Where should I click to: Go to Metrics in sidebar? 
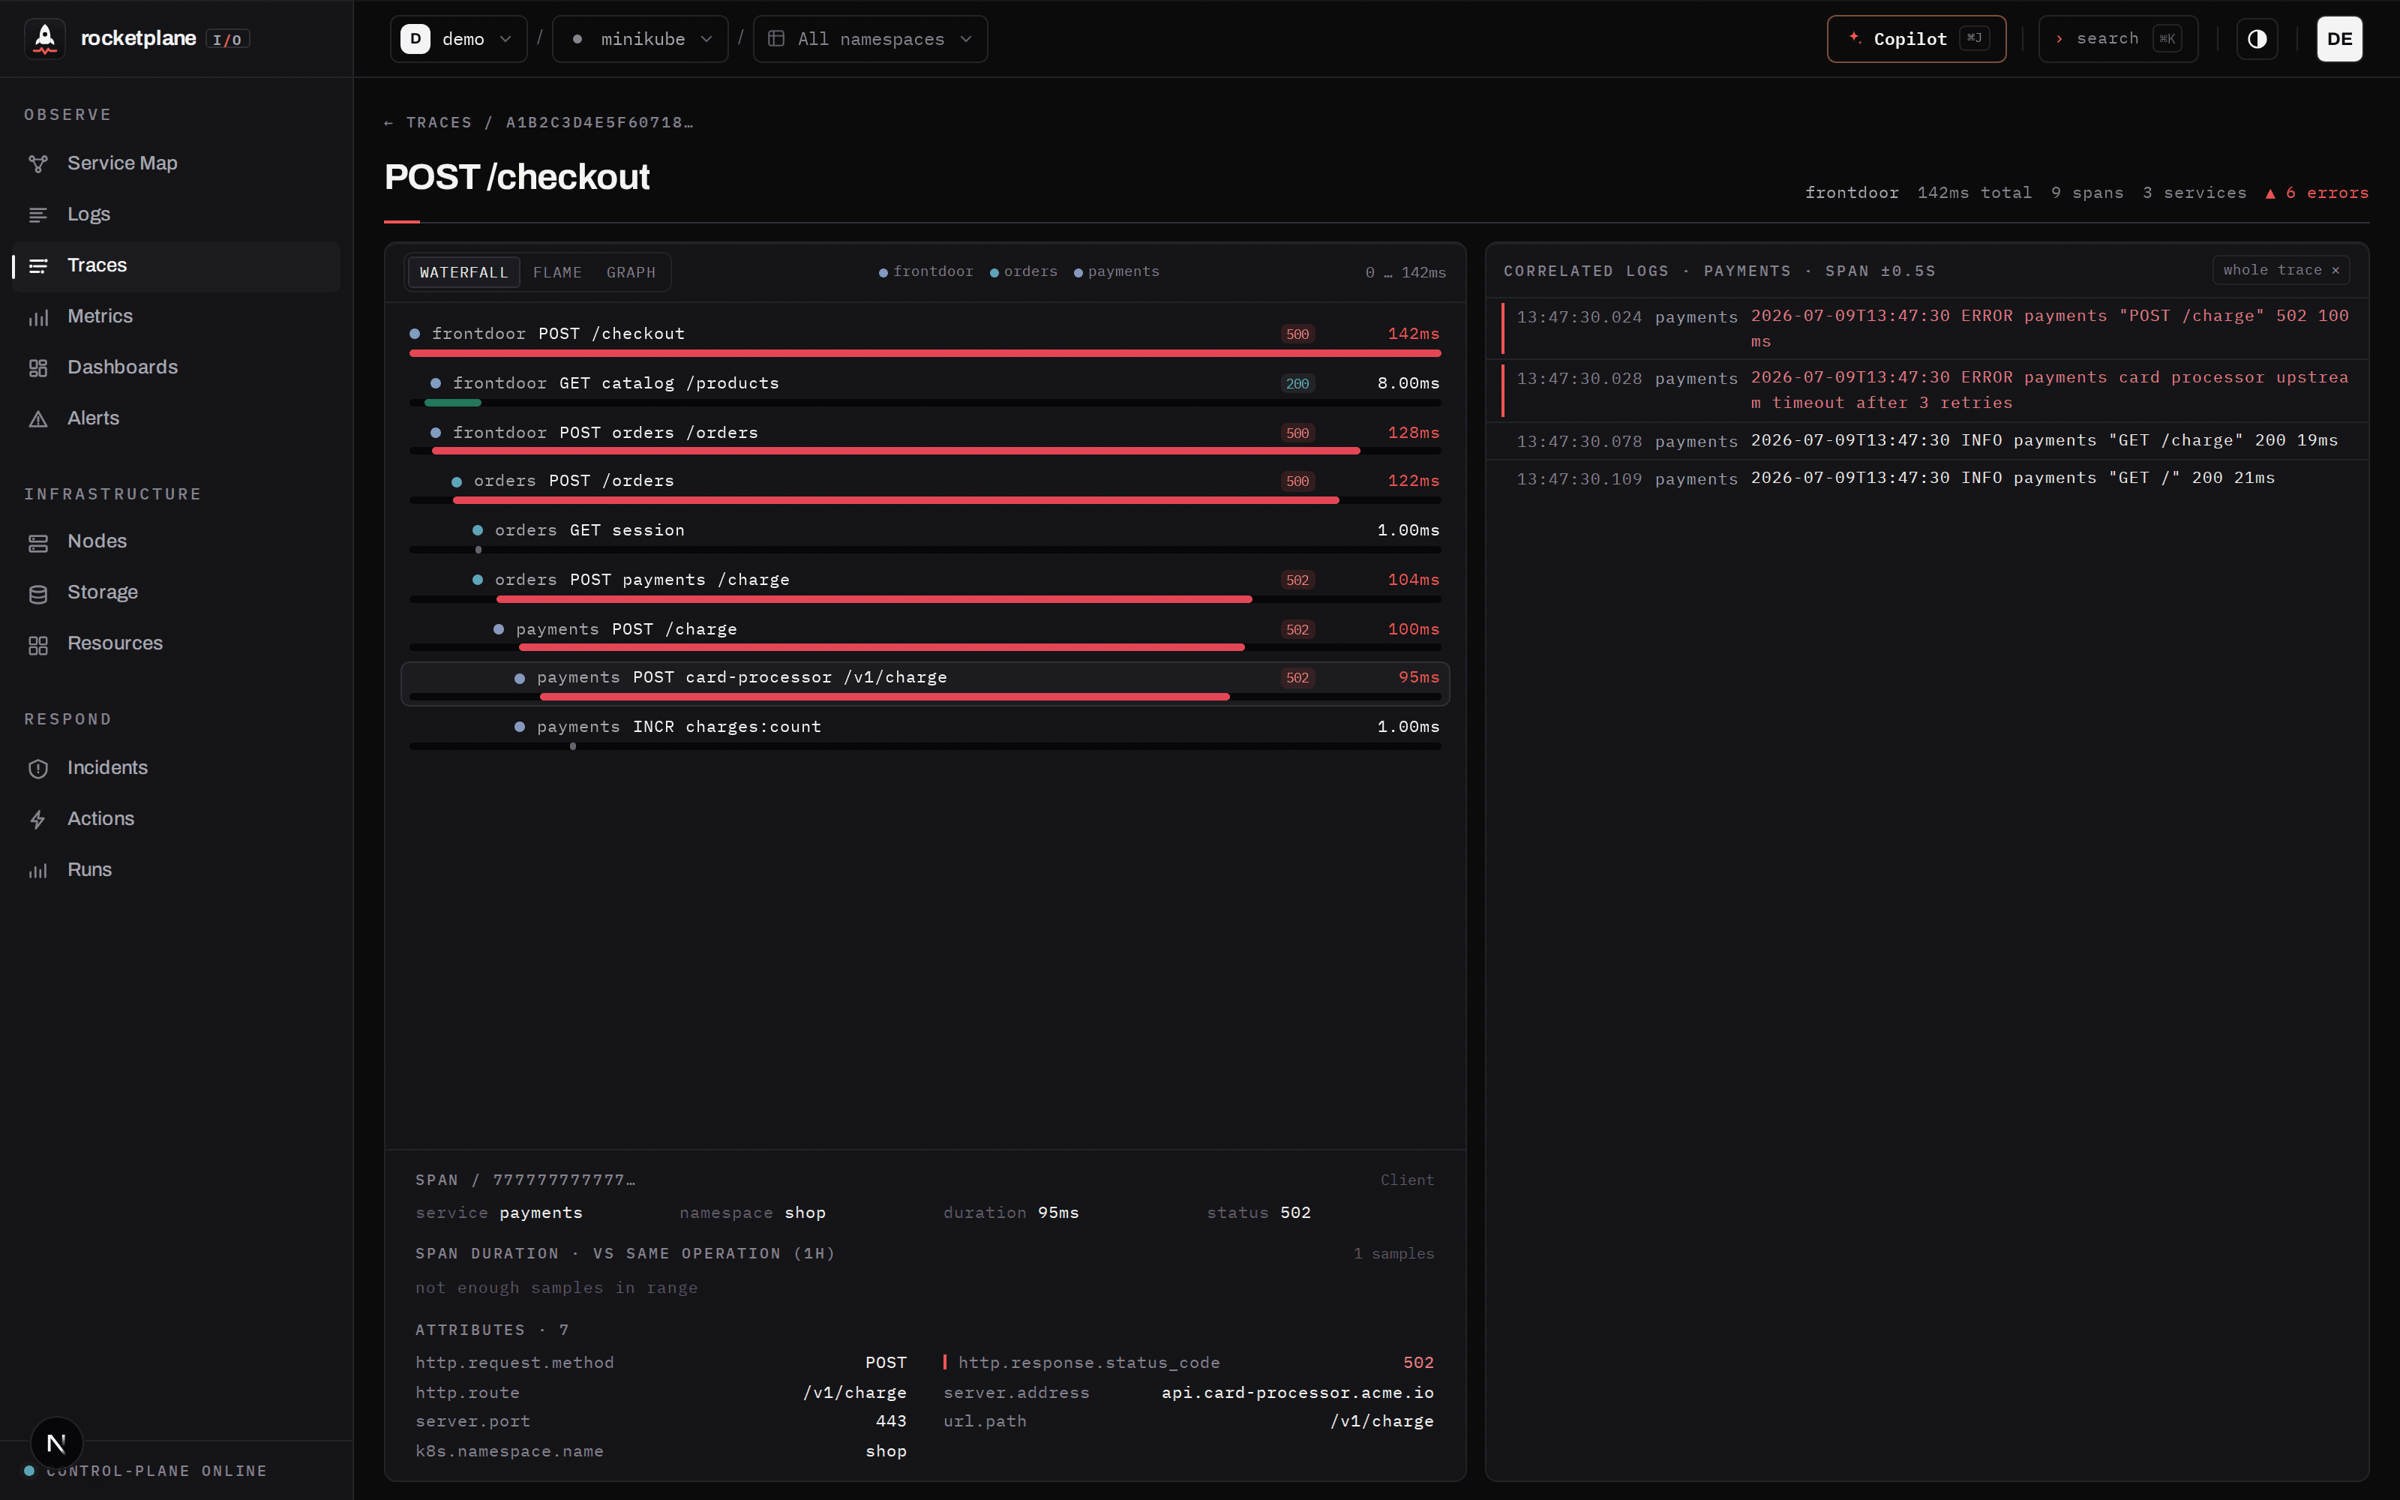pos(176,316)
